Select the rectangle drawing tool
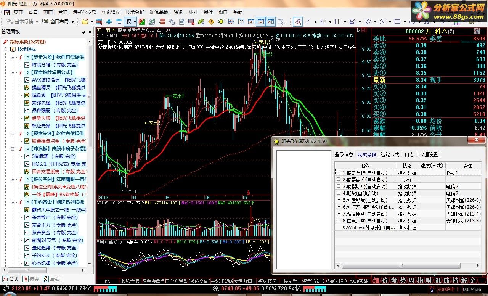Screen dimensions: 488x296 (x=397, y=22)
